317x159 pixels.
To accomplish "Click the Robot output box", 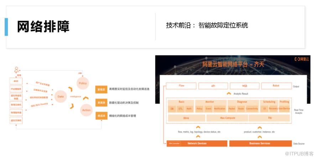I will [x=276, y=86].
